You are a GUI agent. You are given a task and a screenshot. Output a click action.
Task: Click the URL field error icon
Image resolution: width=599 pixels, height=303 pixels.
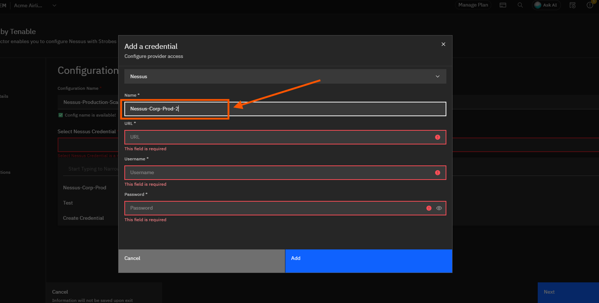(438, 137)
